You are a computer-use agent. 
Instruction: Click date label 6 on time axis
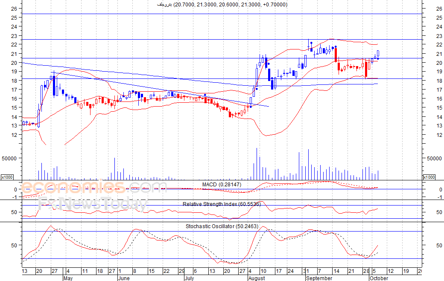[195, 271]
